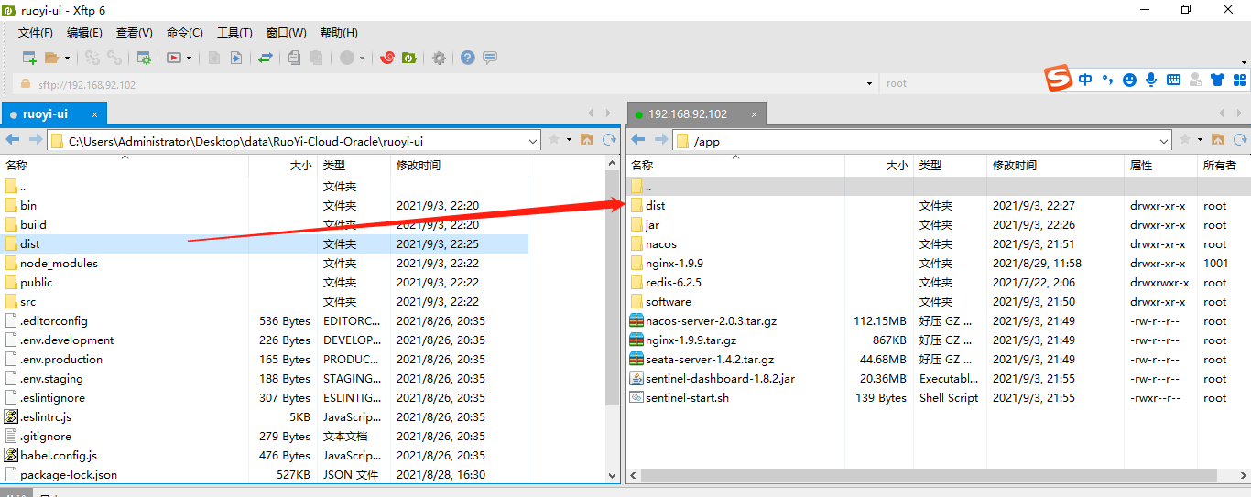Select remote file sentinel-start.sh
The image size is (1251, 497).
687,397
